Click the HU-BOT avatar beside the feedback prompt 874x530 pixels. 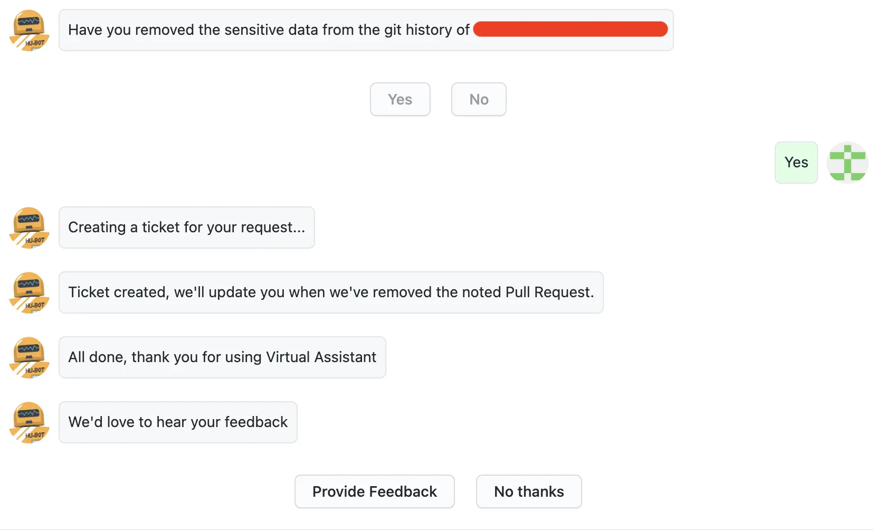[x=29, y=422]
